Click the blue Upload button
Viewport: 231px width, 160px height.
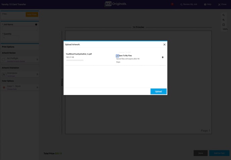[158, 91]
